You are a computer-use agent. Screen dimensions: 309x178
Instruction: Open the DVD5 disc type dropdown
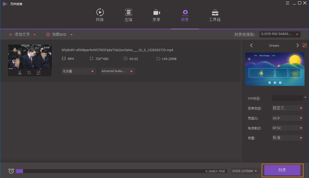pyautogui.click(x=245, y=171)
